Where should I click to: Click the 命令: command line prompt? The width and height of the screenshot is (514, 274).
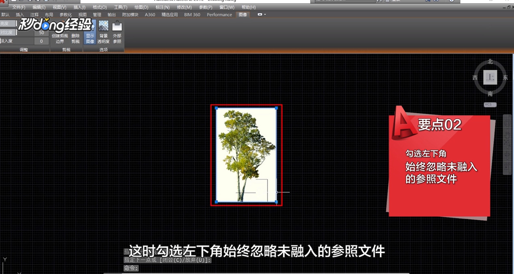(131, 268)
